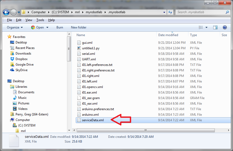Screen dimensions: 233x151
Task: Select the SkyDrive cloud icon
Action: [12, 70]
